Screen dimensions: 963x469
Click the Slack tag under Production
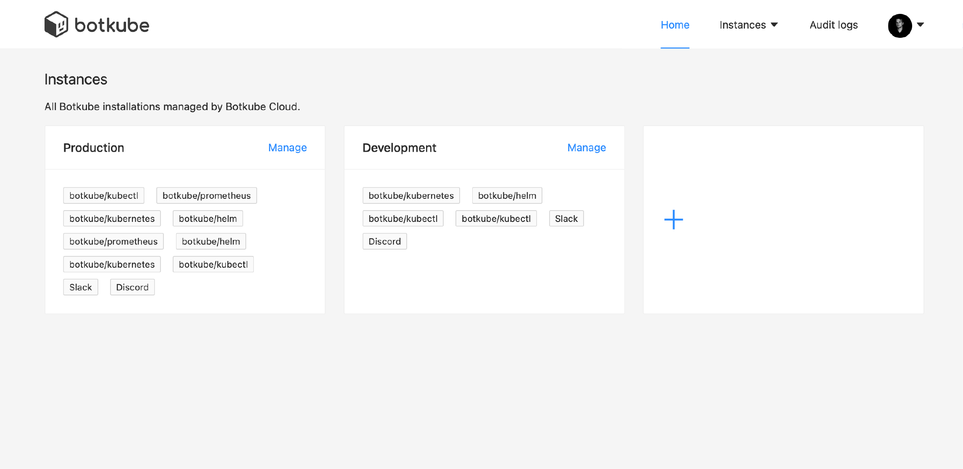80,287
